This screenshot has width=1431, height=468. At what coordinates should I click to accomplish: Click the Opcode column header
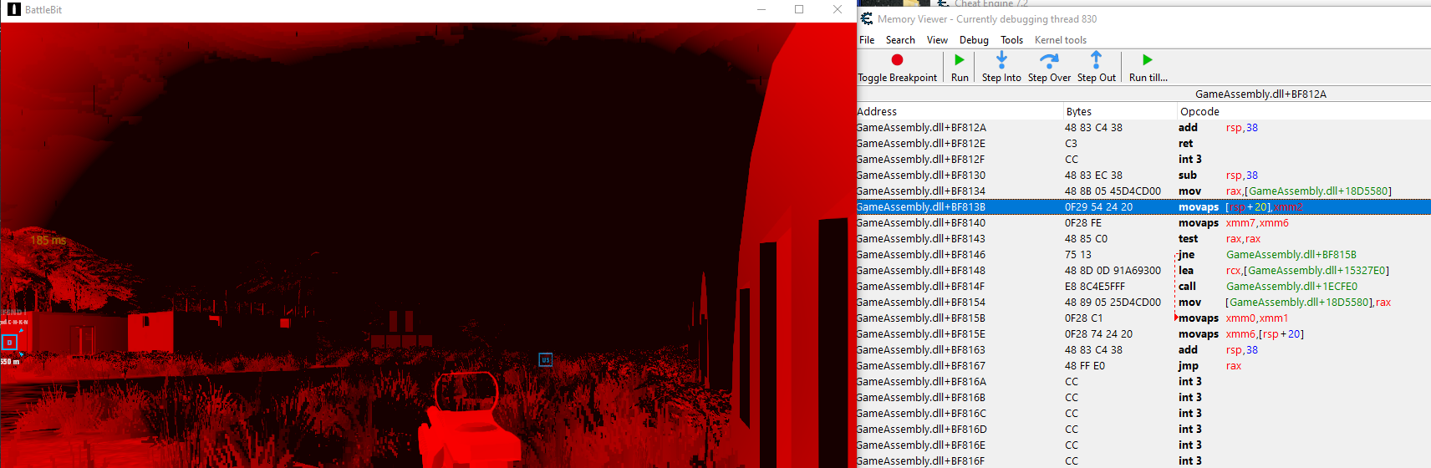tap(1303, 111)
